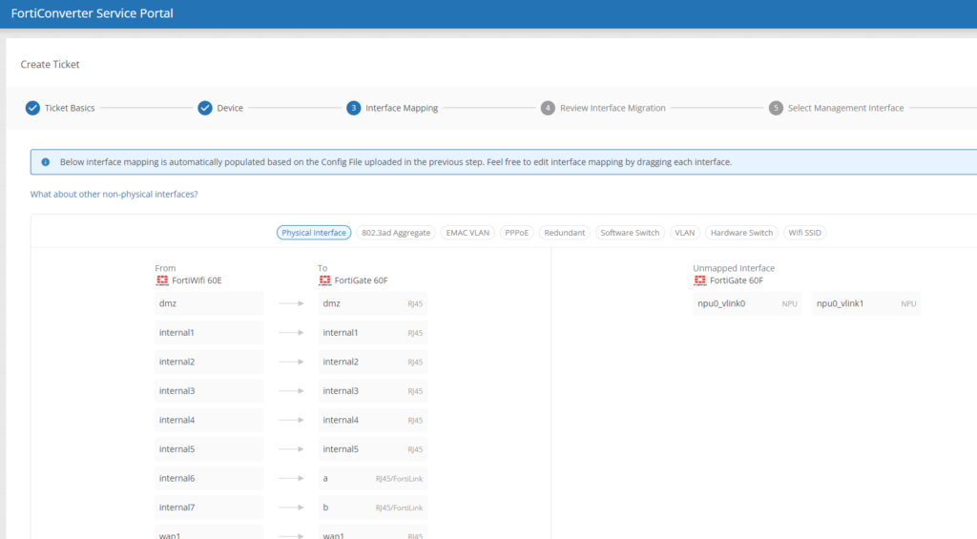This screenshot has width=977, height=539.
Task: Click the arrow from internal6 to a
Action: (291, 479)
